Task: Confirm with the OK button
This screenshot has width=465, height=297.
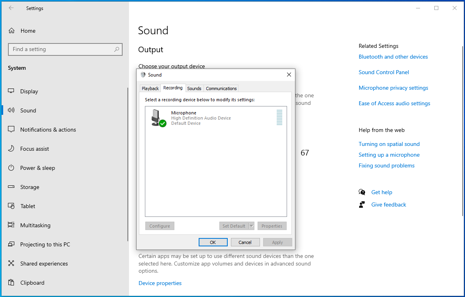Action: tap(213, 242)
